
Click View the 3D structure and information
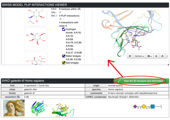coord(141,81)
